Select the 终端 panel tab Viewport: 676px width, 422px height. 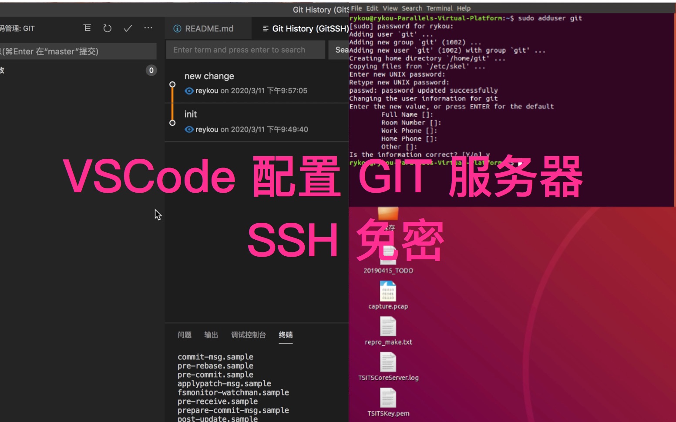pos(286,335)
